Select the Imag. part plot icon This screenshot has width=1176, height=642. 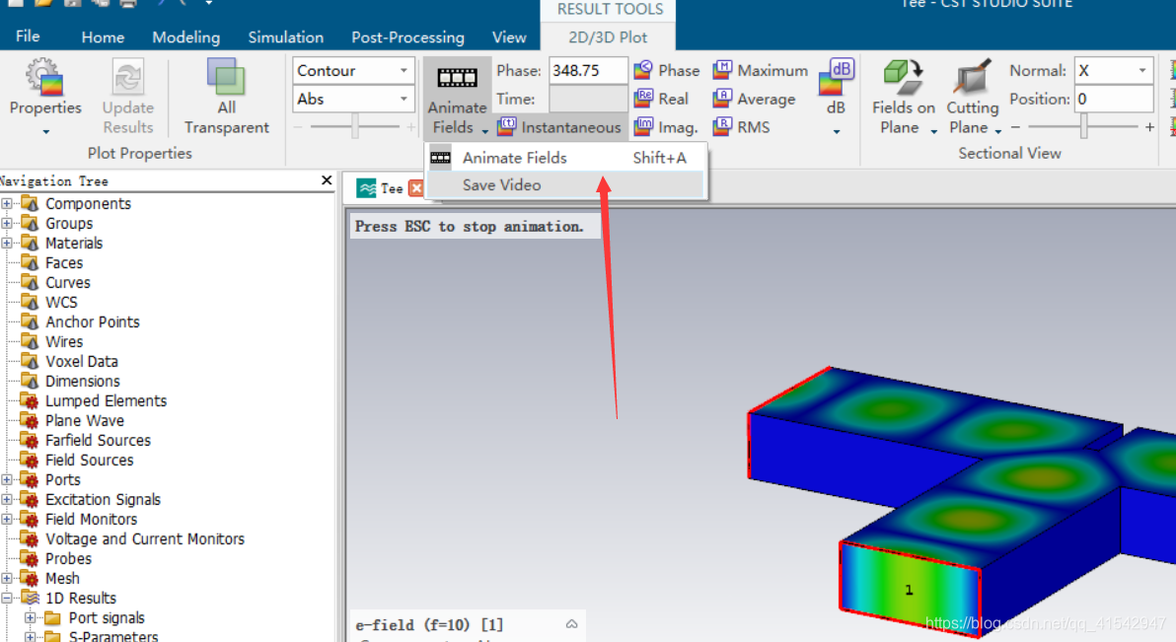[642, 127]
